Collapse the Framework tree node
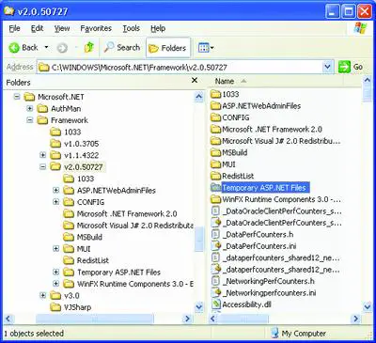The height and width of the screenshot is (343, 376). click(x=30, y=120)
